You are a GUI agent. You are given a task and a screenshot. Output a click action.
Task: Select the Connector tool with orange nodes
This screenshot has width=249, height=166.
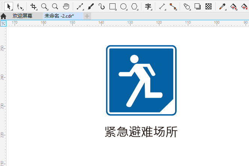point(173,6)
